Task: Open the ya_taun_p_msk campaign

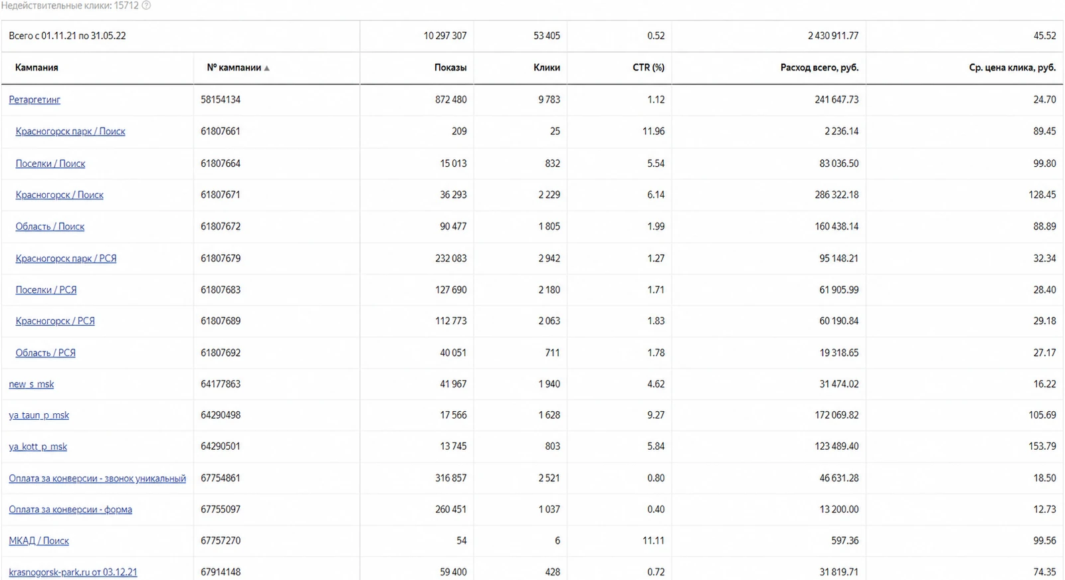Action: 39,415
